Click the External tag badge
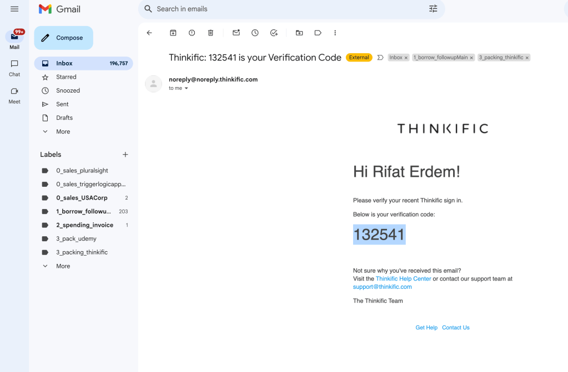The image size is (568, 372). tap(359, 58)
